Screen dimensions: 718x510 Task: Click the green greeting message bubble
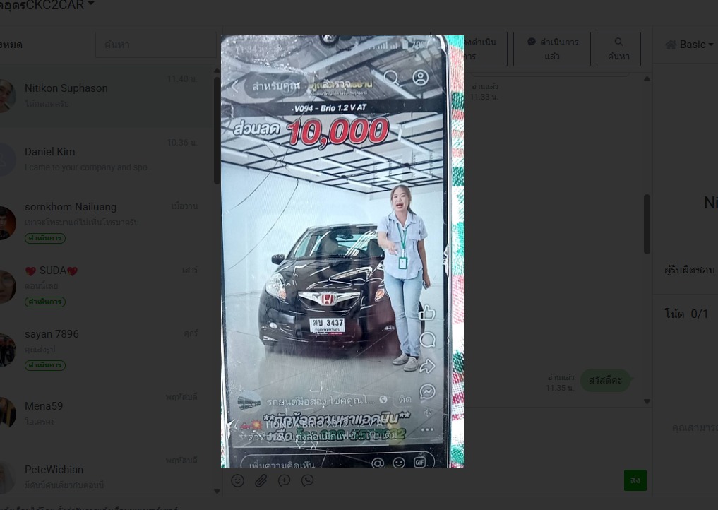pos(605,380)
